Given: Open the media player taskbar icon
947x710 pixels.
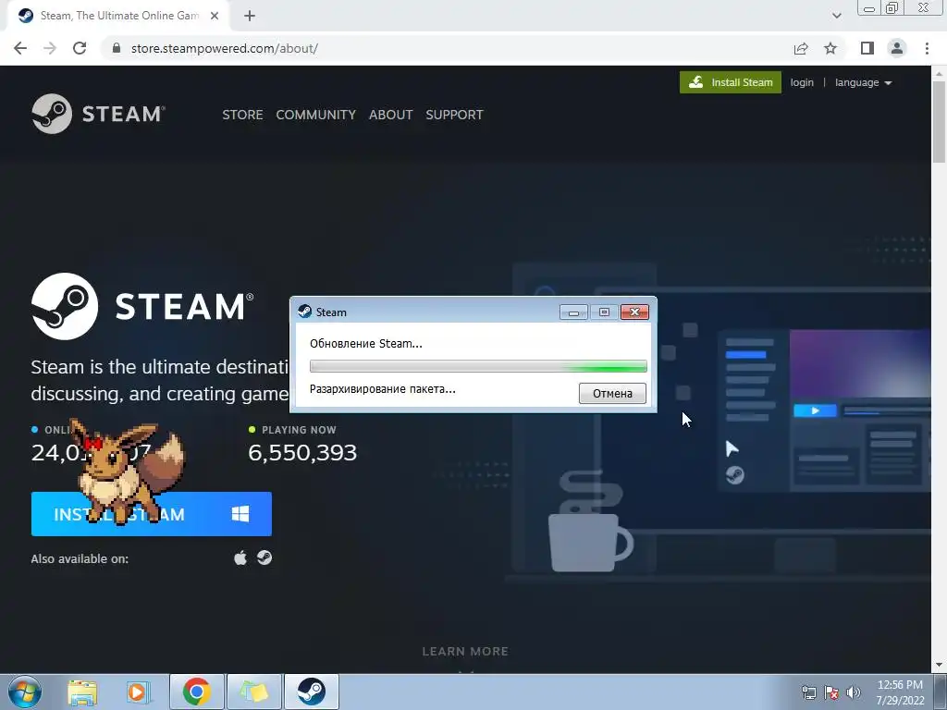Looking at the screenshot, I should 138,692.
